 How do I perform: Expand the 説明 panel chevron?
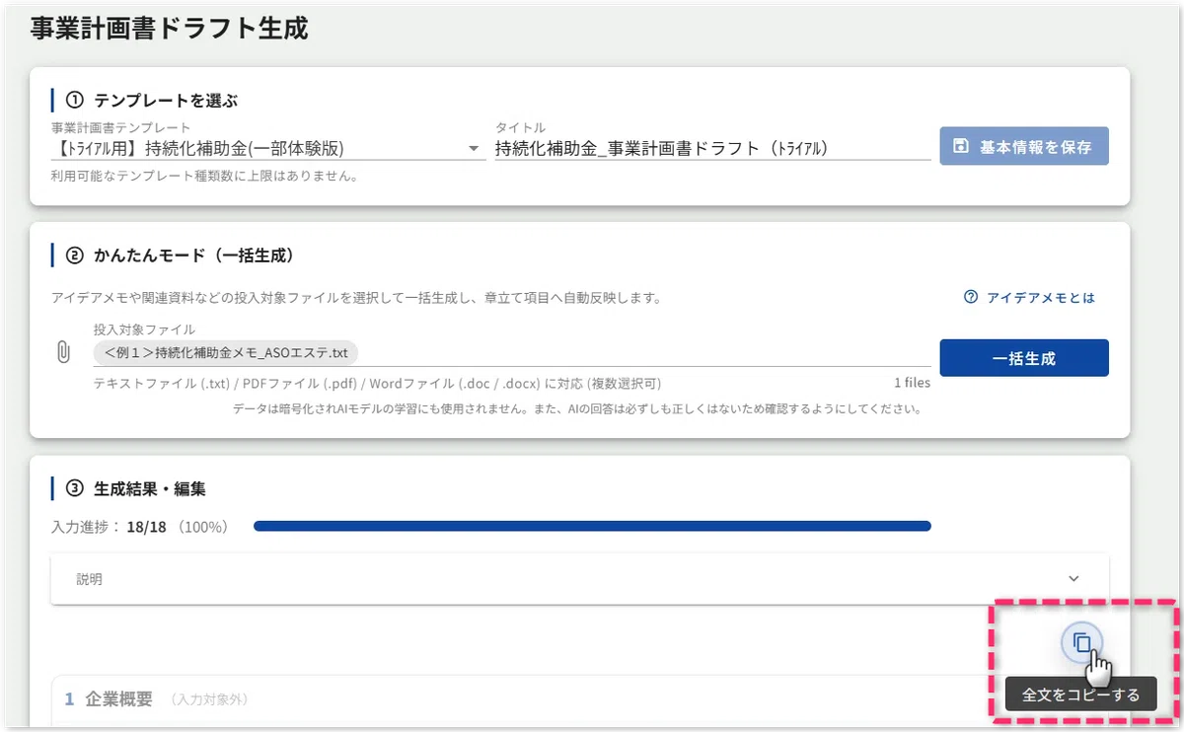pyautogui.click(x=1073, y=579)
